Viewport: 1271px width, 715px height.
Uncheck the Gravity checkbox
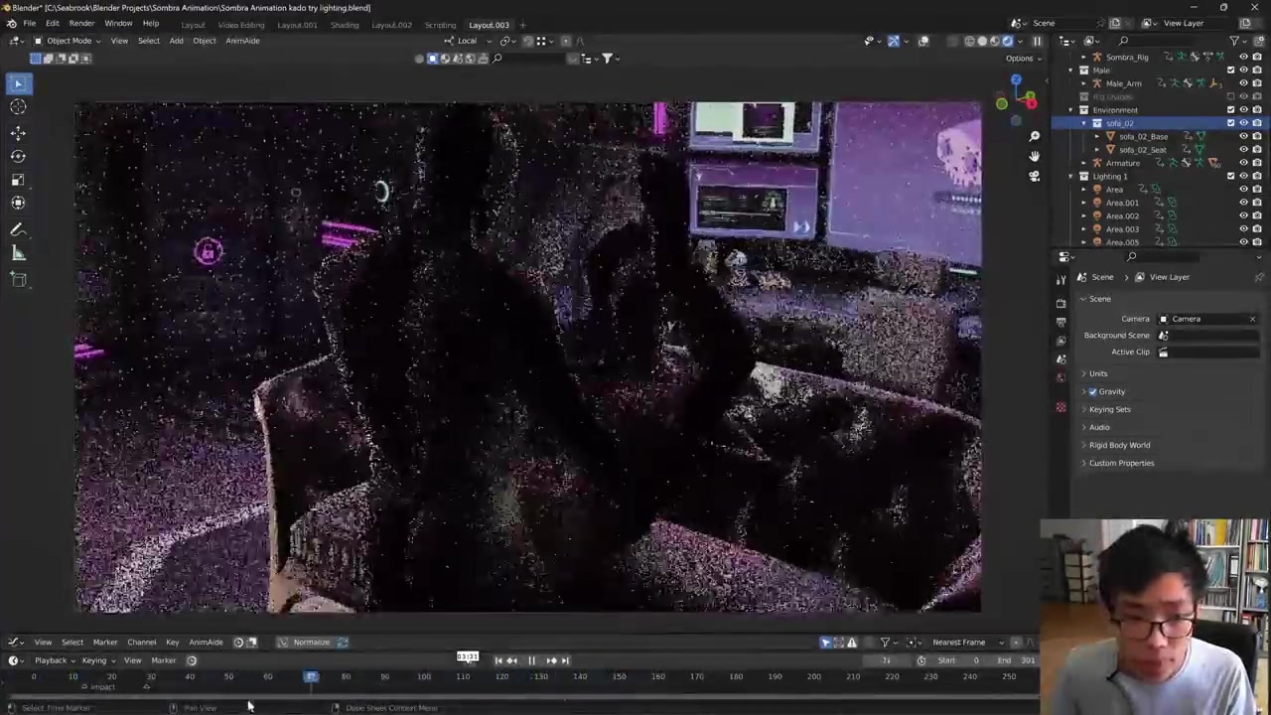(x=1093, y=391)
